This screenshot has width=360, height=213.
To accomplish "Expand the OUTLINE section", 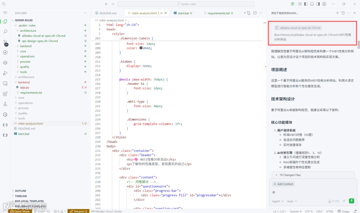I will (20, 191).
